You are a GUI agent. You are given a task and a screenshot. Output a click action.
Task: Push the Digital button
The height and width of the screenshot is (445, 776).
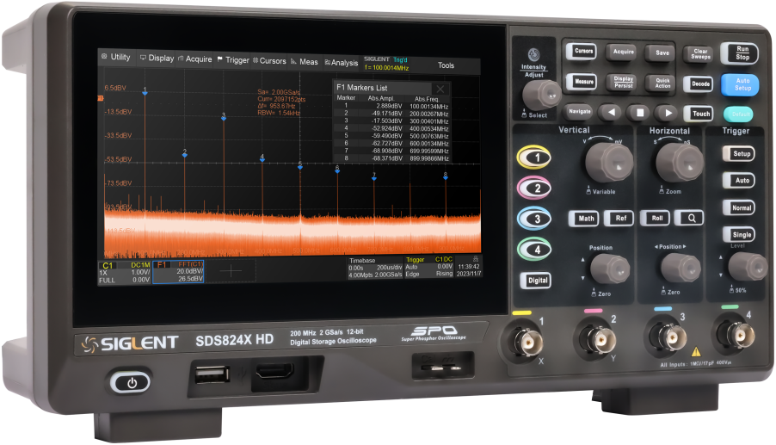click(537, 281)
